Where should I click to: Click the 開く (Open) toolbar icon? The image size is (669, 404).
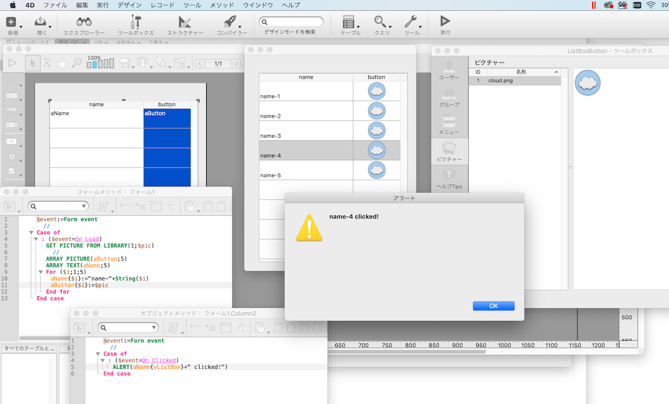click(x=40, y=22)
